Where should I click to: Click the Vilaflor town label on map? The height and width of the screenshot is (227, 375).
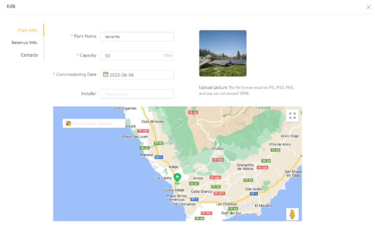217,148
